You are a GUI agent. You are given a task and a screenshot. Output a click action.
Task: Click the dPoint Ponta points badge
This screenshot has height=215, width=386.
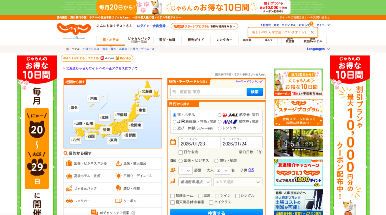coord(97,58)
